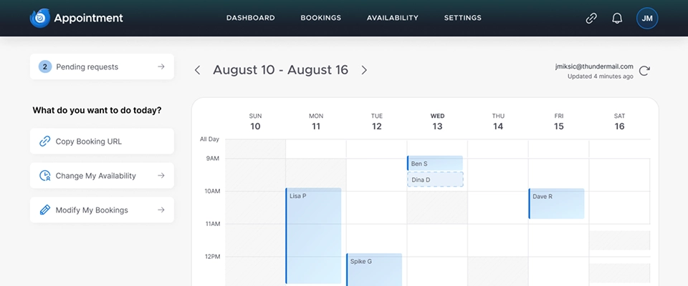Click the Copy Booking URL chain icon
This screenshot has width=688, height=286.
44,142
